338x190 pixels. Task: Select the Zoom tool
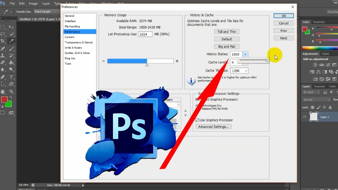pyautogui.click(x=11, y=92)
